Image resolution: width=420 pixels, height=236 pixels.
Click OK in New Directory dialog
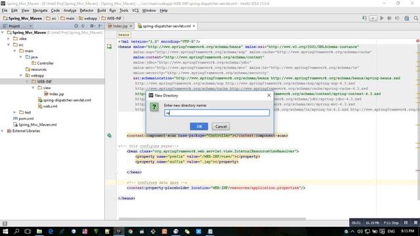[x=199, y=127]
